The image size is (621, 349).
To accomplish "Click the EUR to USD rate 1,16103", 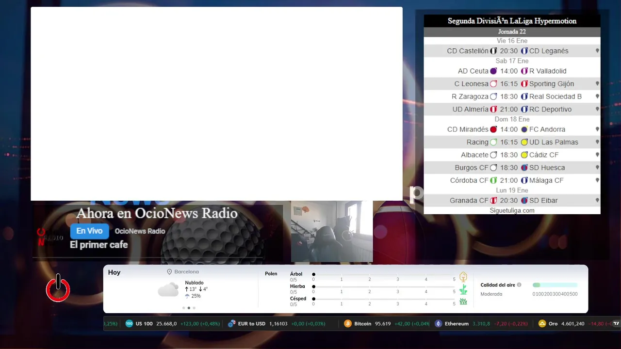I will pyautogui.click(x=278, y=324).
